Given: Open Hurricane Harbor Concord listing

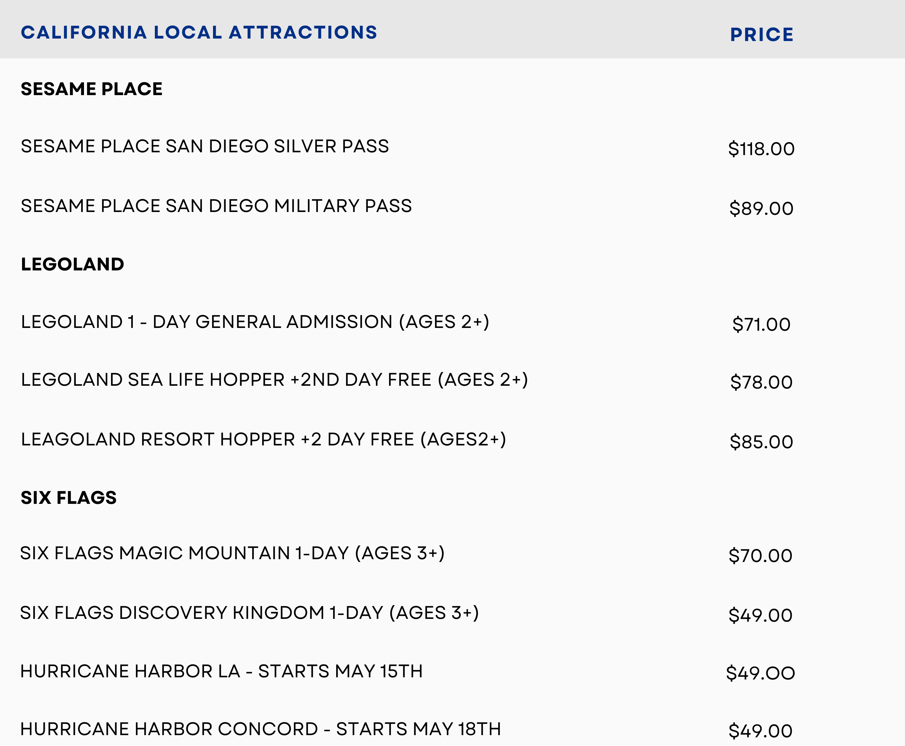Looking at the screenshot, I should 261,729.
